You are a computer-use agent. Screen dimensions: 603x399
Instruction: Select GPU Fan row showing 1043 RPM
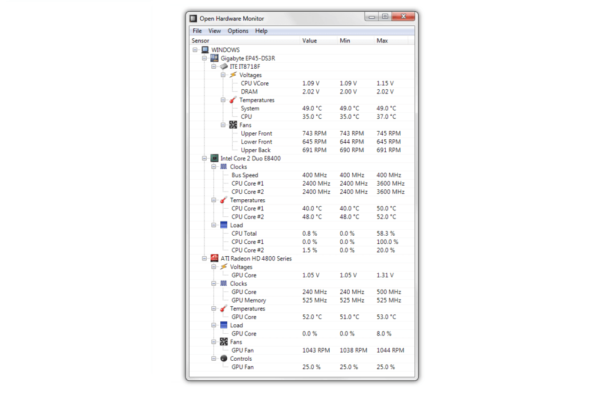[x=302, y=350]
